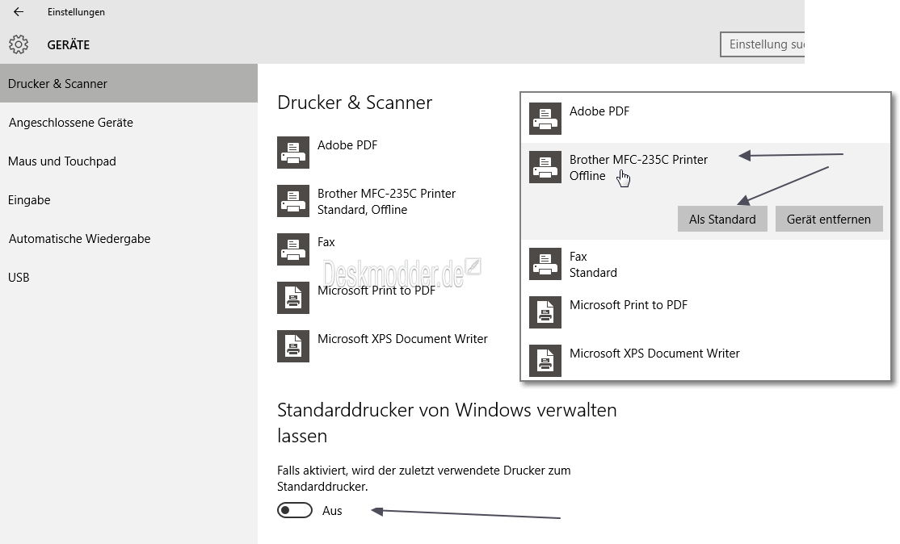Click the Gerät entfernen button

click(x=828, y=219)
